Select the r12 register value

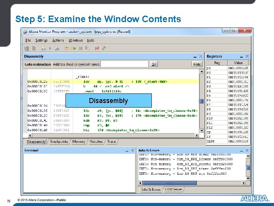coord(238,127)
